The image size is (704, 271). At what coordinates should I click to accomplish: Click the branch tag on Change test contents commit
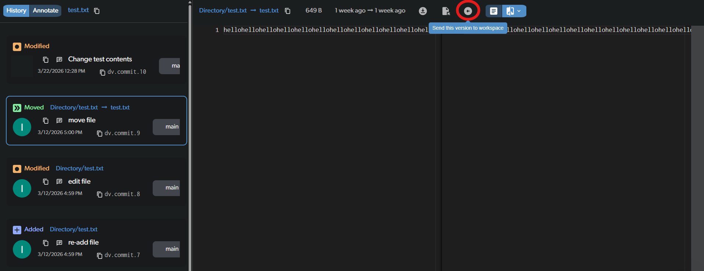tap(170, 66)
